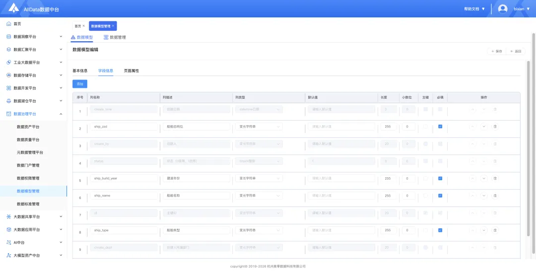Switch to the 基本信息 tab
536x272 pixels.
click(x=80, y=71)
